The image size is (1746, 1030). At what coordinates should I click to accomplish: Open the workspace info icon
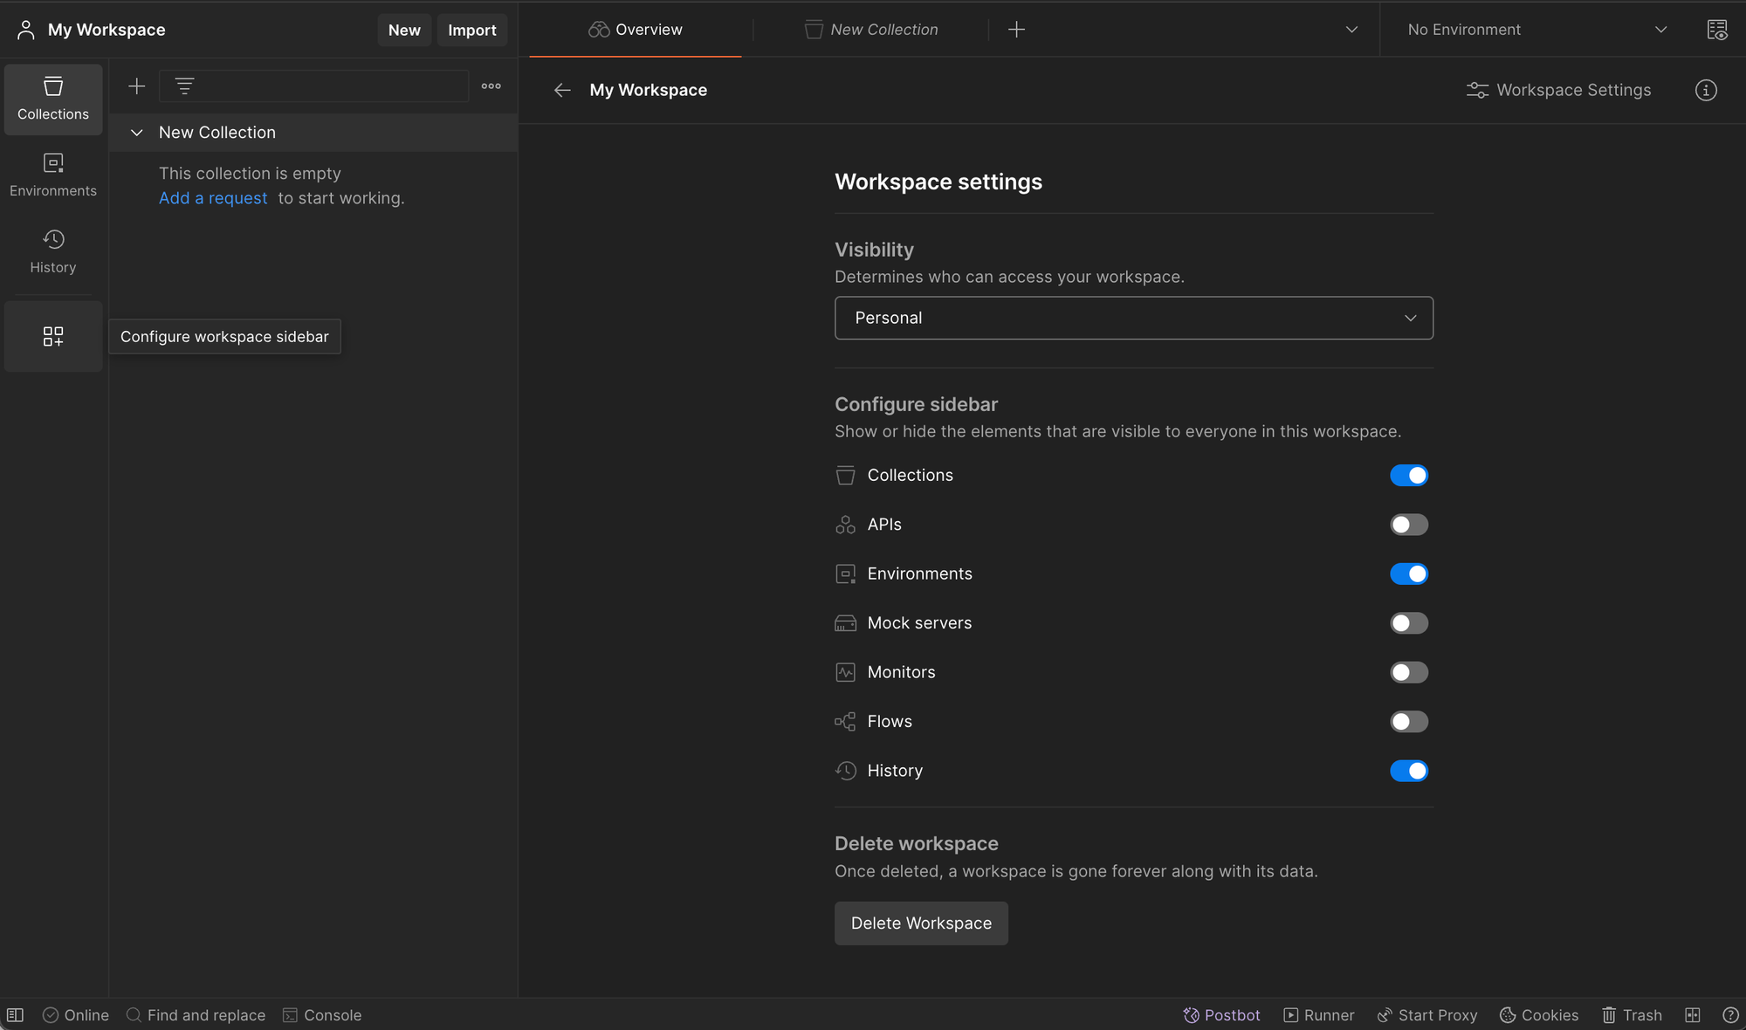coord(1706,90)
